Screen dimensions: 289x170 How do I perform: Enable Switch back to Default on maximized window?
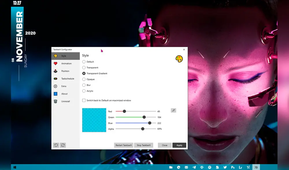[83, 100]
